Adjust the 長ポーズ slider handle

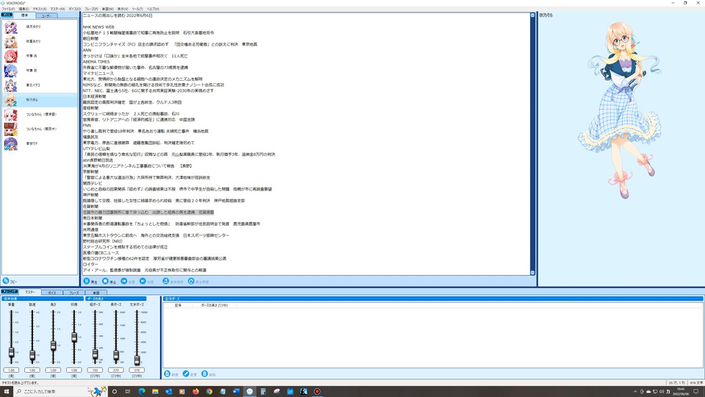[x=116, y=356]
